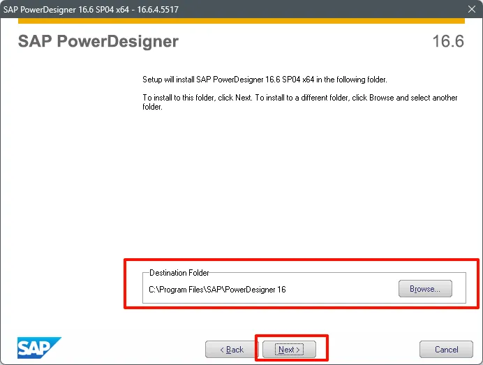The width and height of the screenshot is (483, 365).
Task: Click the window title bar text
Action: (x=91, y=9)
